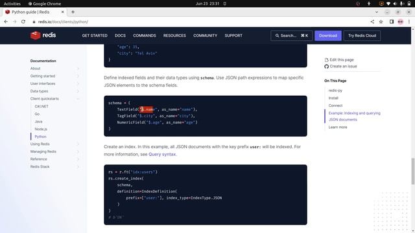415x233 pixels.
Task: Open Chrome side panel icon
Action: click(x=392, y=21)
